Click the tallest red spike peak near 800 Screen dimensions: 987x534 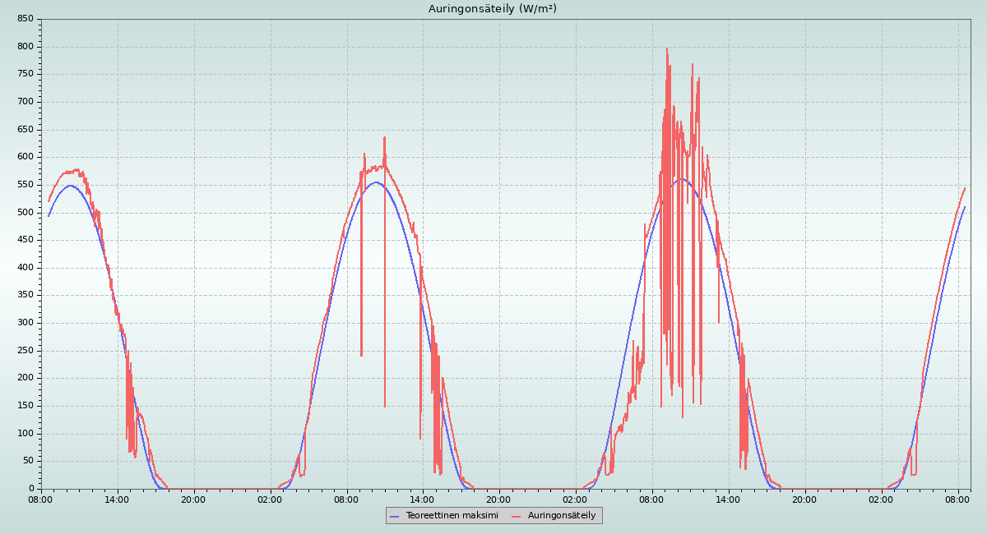(667, 49)
